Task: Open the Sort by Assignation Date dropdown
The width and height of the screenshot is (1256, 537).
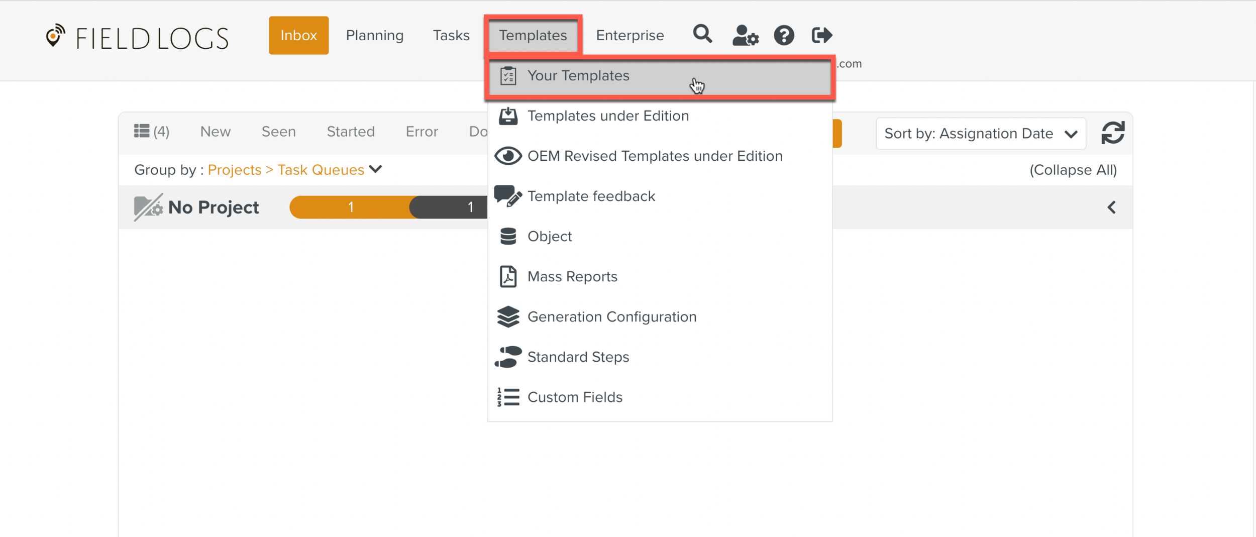Action: tap(980, 134)
